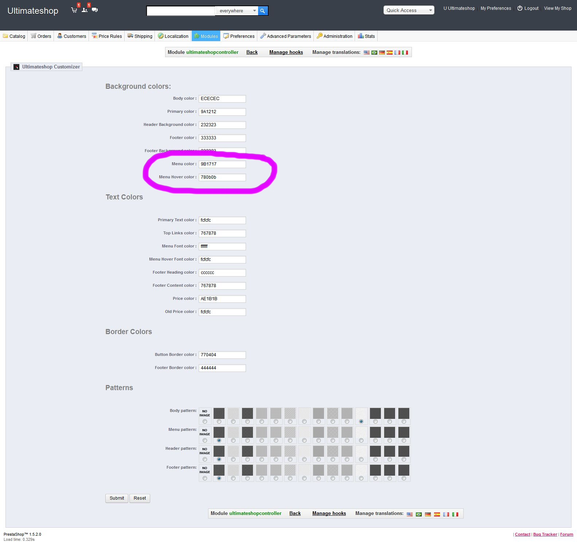The image size is (577, 555).
Task: Open the View My Shop link
Action: click(558, 8)
